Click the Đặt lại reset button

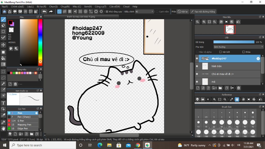(x=183, y=11)
